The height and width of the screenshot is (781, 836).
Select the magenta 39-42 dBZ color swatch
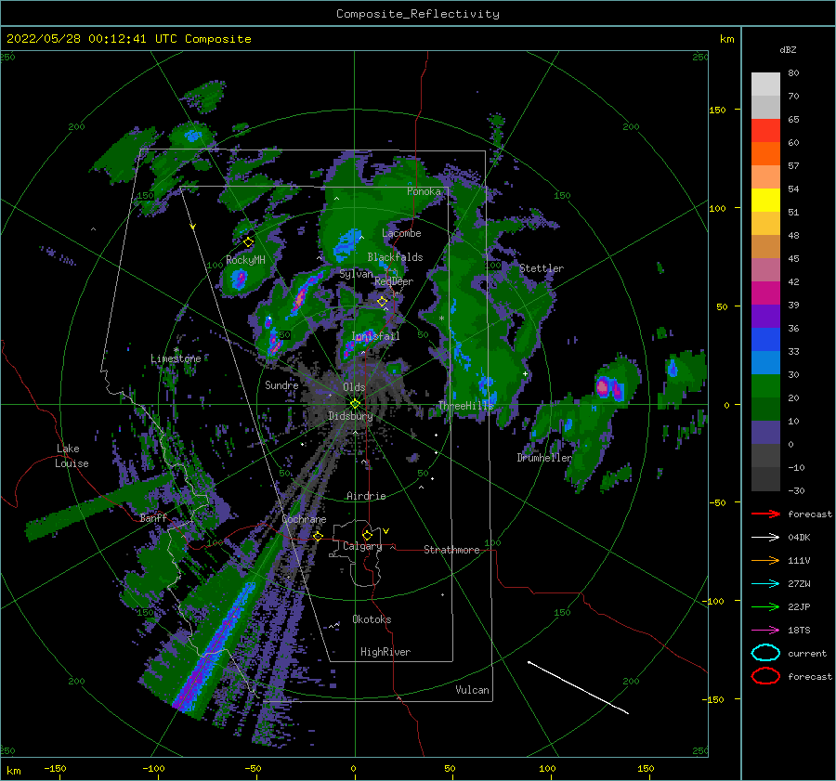click(765, 293)
